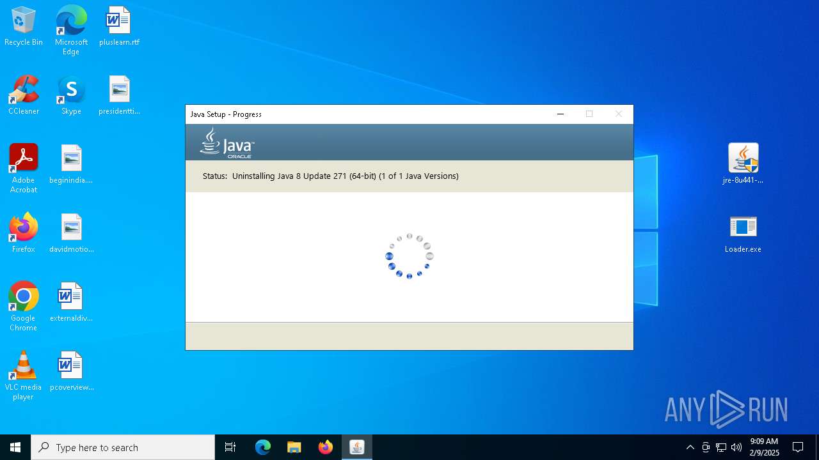Image resolution: width=819 pixels, height=460 pixels.
Task: Select the externaldiv Word document icon
Action: pyautogui.click(x=71, y=302)
